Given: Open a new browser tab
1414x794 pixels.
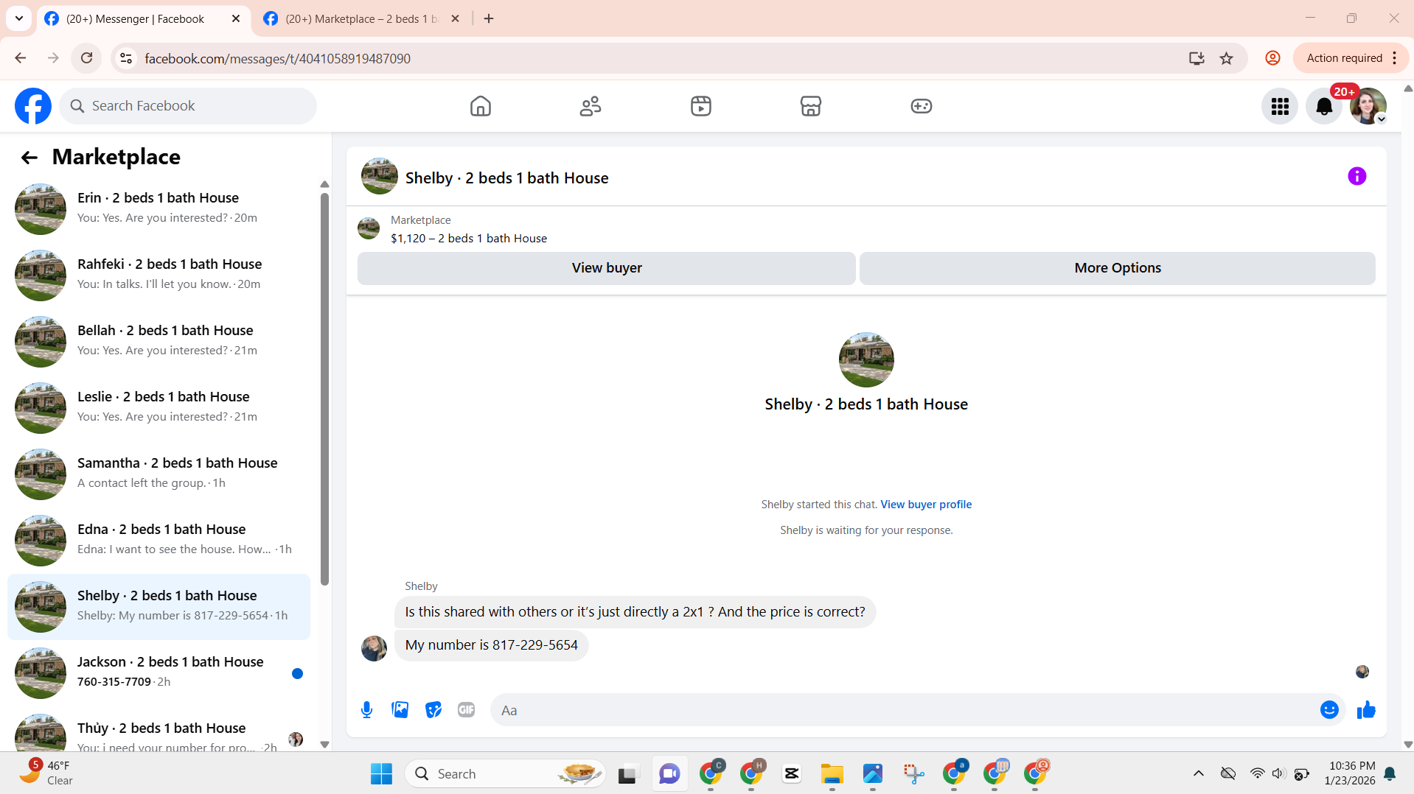Looking at the screenshot, I should pos(489,19).
